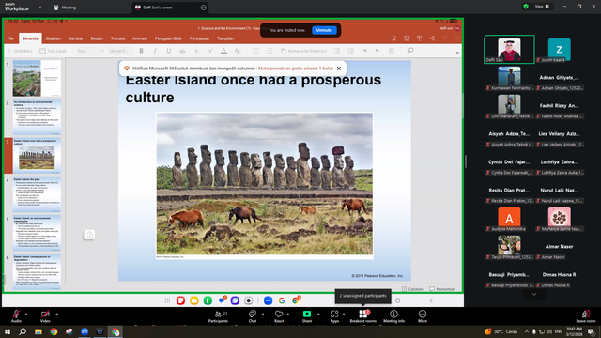Select slide 4 thumbnail Easter Island: the past
601x338 pixels.
click(x=37, y=194)
